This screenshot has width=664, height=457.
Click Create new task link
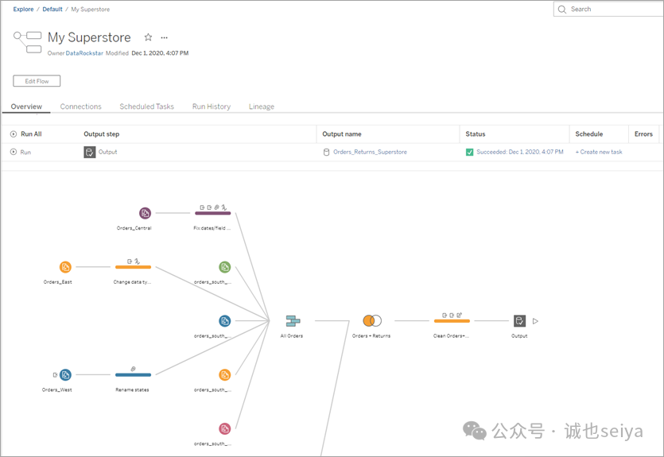click(x=599, y=152)
